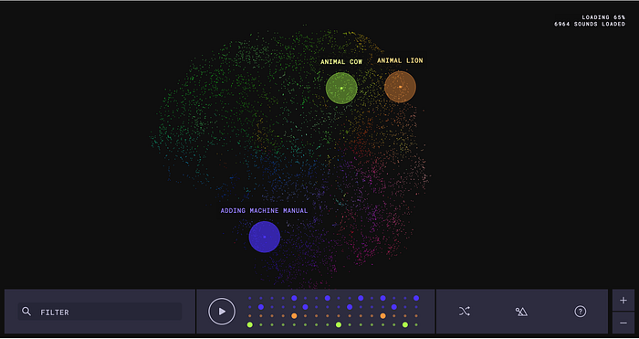Viewport: 639px width, 339px height.
Task: Start playback with the play button
Action: tap(222, 312)
